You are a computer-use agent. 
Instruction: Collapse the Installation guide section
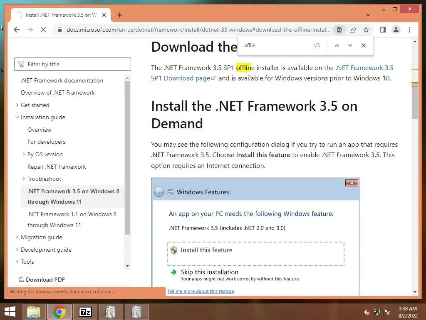click(17, 117)
